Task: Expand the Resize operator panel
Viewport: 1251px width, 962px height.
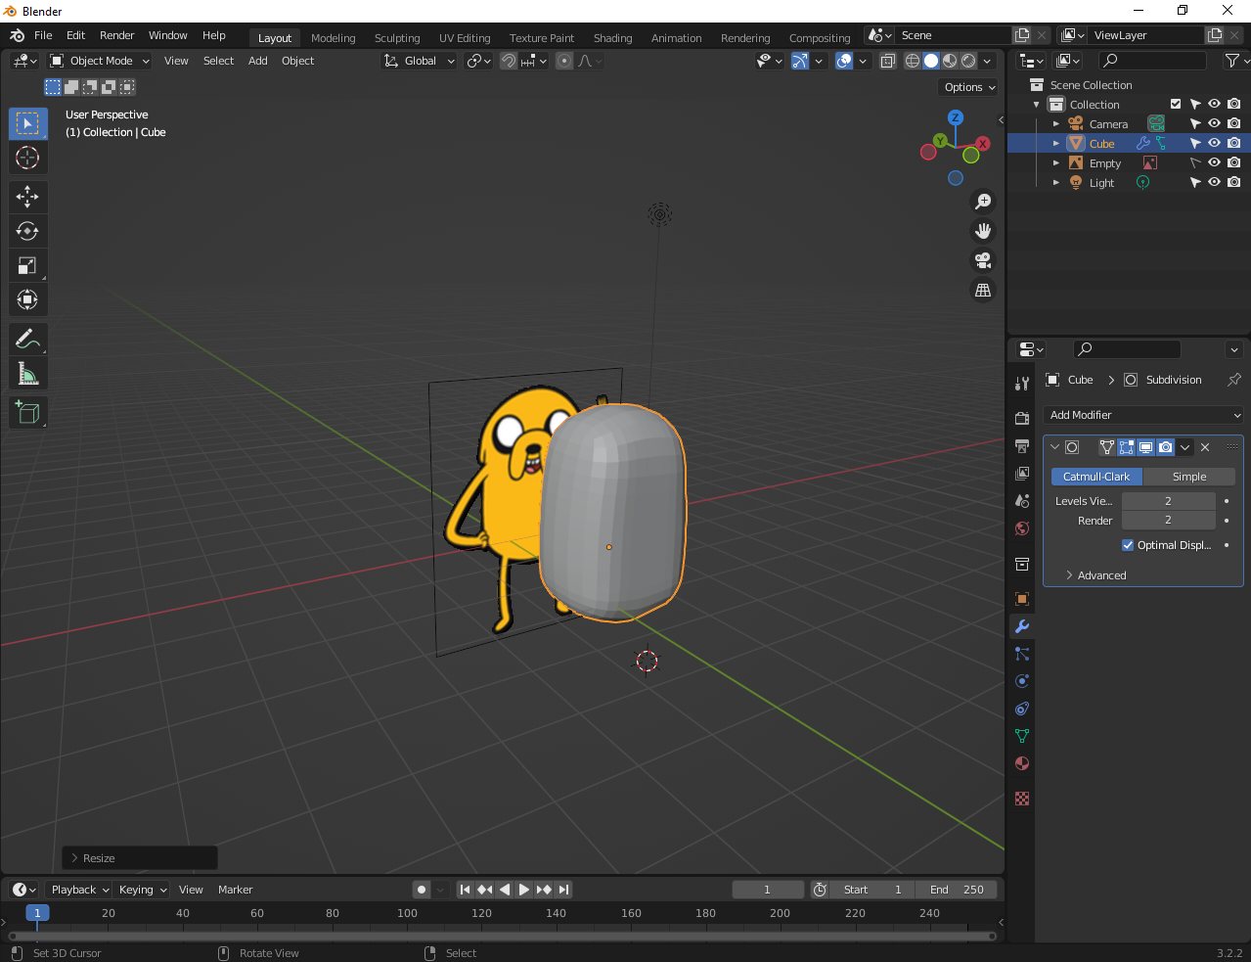Action: [x=139, y=858]
